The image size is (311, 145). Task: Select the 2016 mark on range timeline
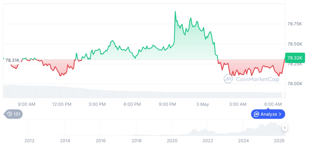[x=101, y=141]
